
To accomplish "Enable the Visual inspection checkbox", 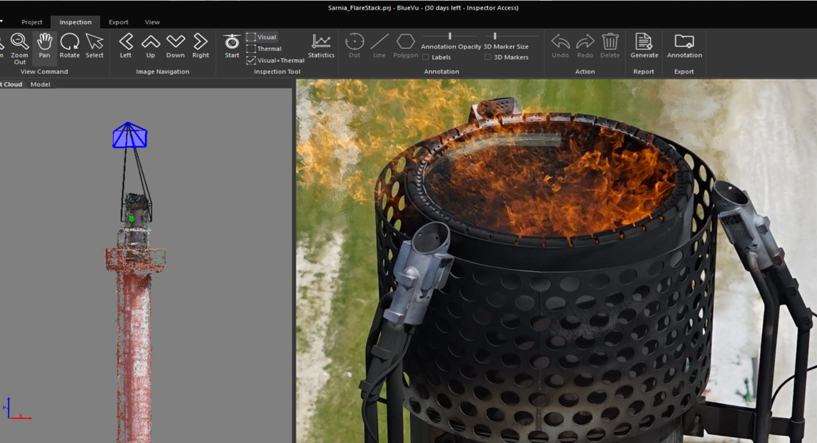I will (x=252, y=37).
